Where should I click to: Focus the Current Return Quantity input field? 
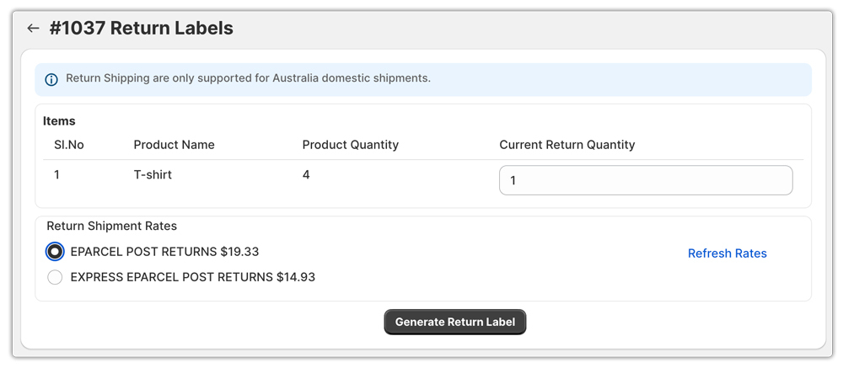tap(646, 180)
